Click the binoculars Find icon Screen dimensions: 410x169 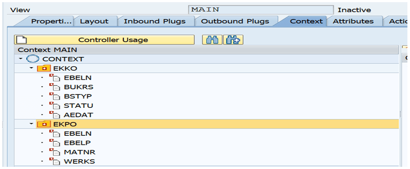[x=212, y=40]
